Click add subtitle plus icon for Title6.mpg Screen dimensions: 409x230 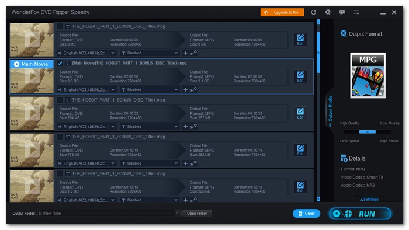[x=185, y=200]
